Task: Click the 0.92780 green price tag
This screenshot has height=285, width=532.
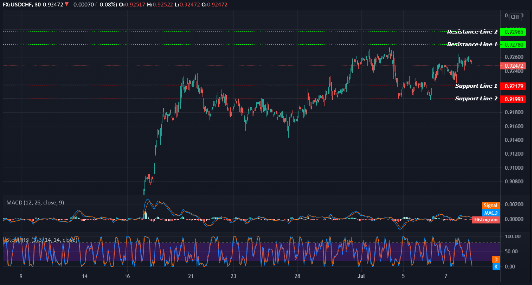Action: point(513,45)
